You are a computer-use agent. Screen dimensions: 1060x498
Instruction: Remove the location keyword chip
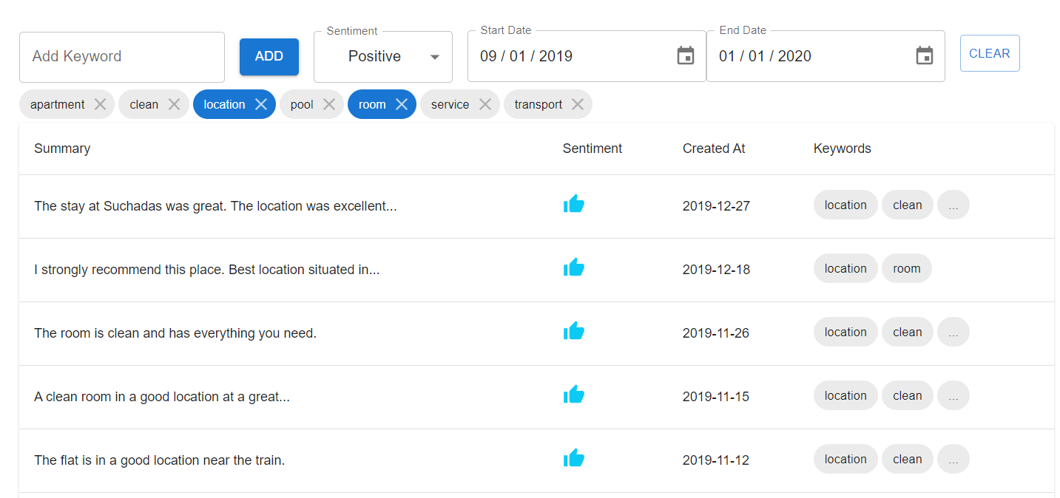coord(261,105)
